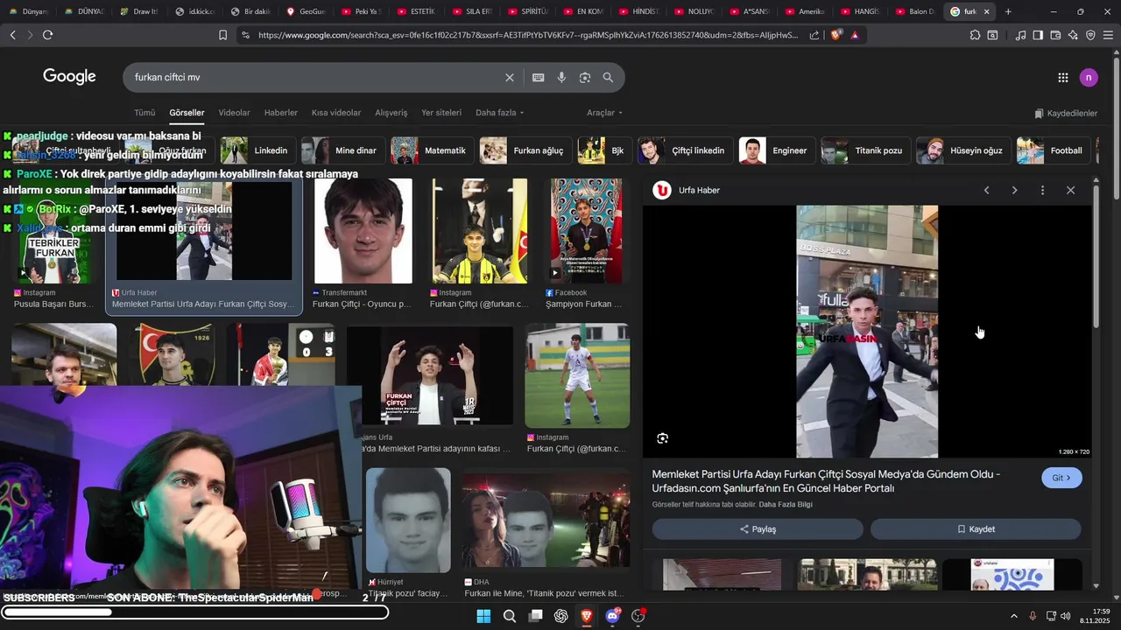The height and width of the screenshot is (630, 1121).
Task: Clear the Google search box text
Action: pos(510,77)
